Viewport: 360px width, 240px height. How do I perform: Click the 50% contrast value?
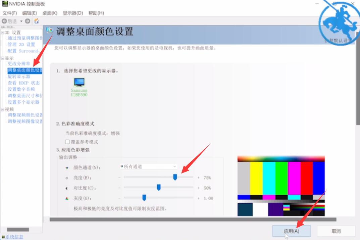tap(207, 188)
